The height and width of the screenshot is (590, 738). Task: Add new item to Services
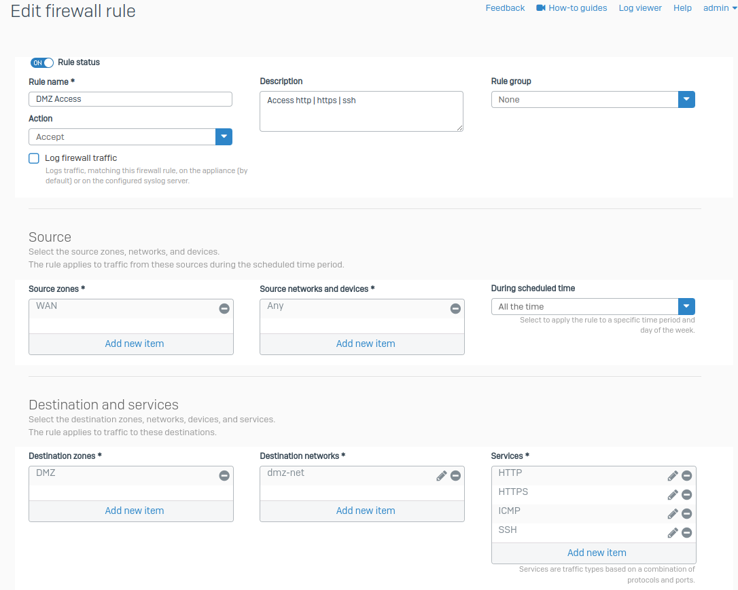(x=597, y=553)
